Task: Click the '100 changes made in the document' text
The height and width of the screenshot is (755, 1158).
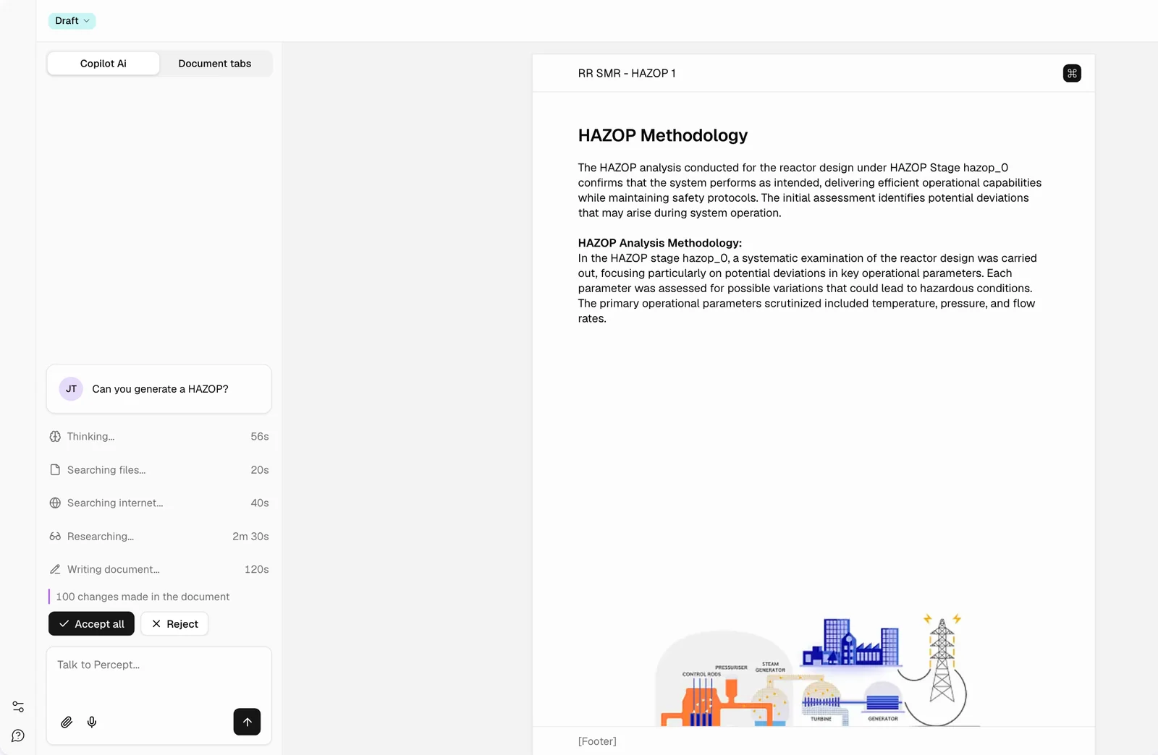Action: [x=143, y=597]
